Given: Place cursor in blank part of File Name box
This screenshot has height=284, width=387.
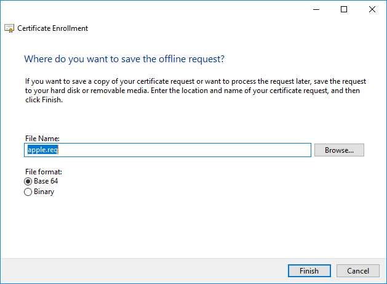Looking at the screenshot, I should coord(184,150).
